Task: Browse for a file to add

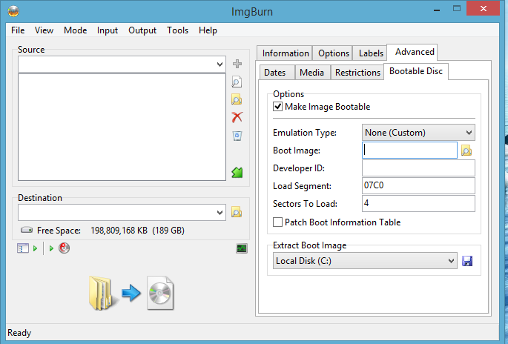Action: (237, 82)
